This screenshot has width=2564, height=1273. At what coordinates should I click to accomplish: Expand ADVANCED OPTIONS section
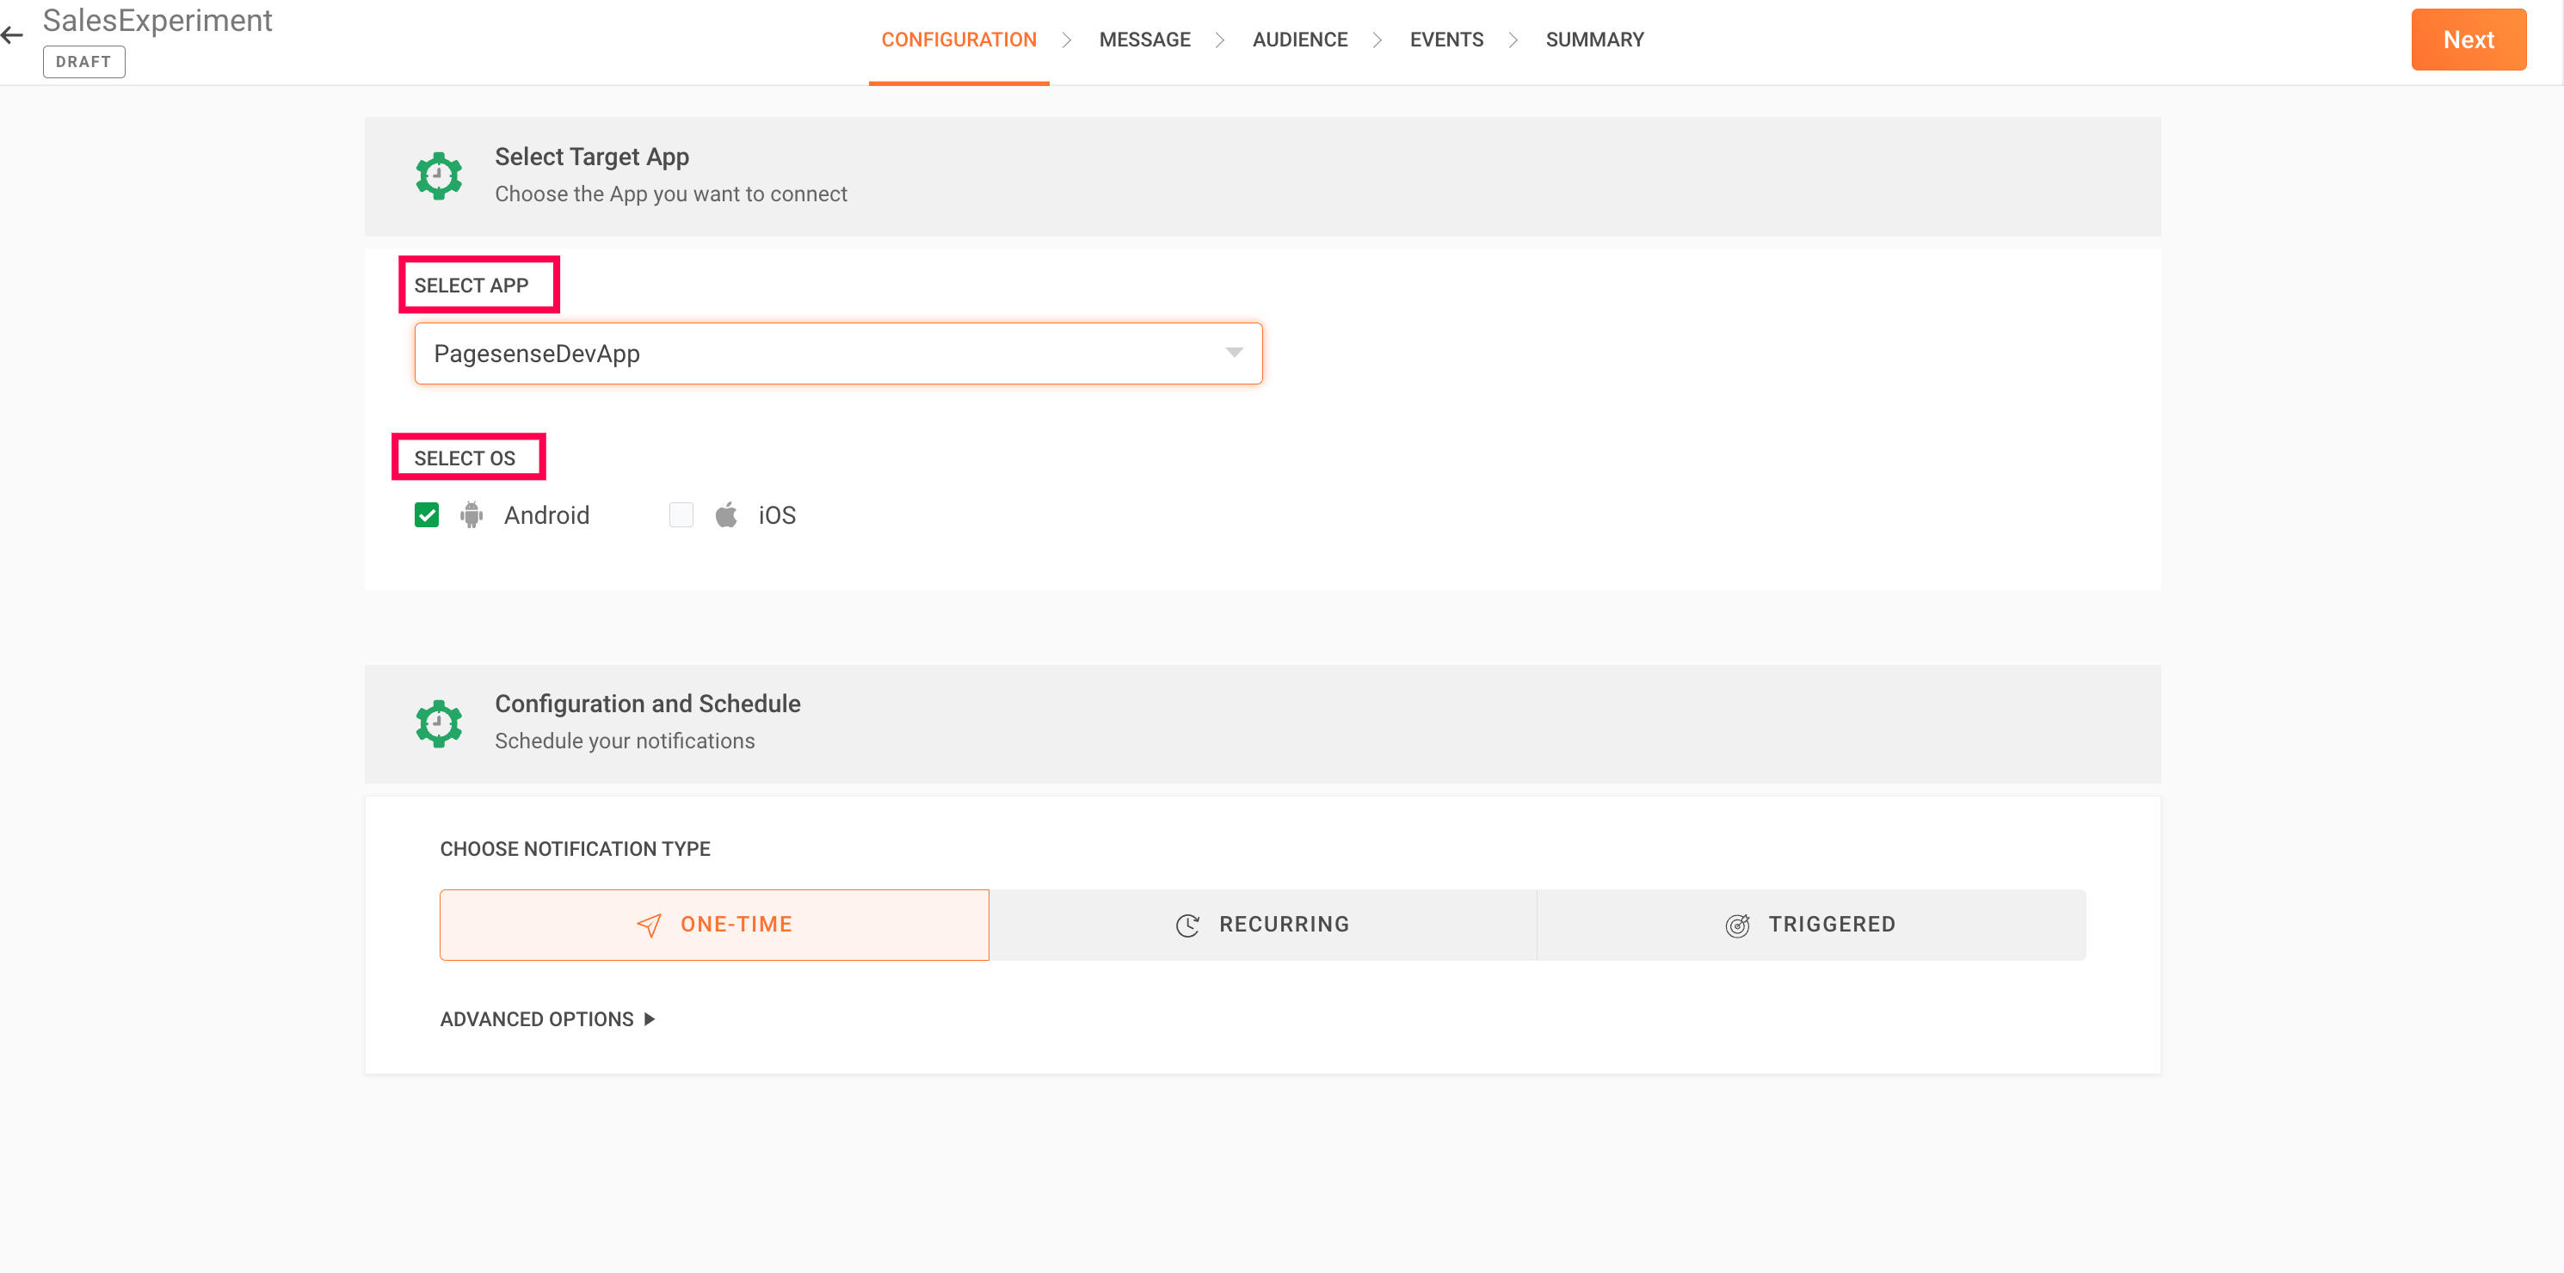(547, 1019)
